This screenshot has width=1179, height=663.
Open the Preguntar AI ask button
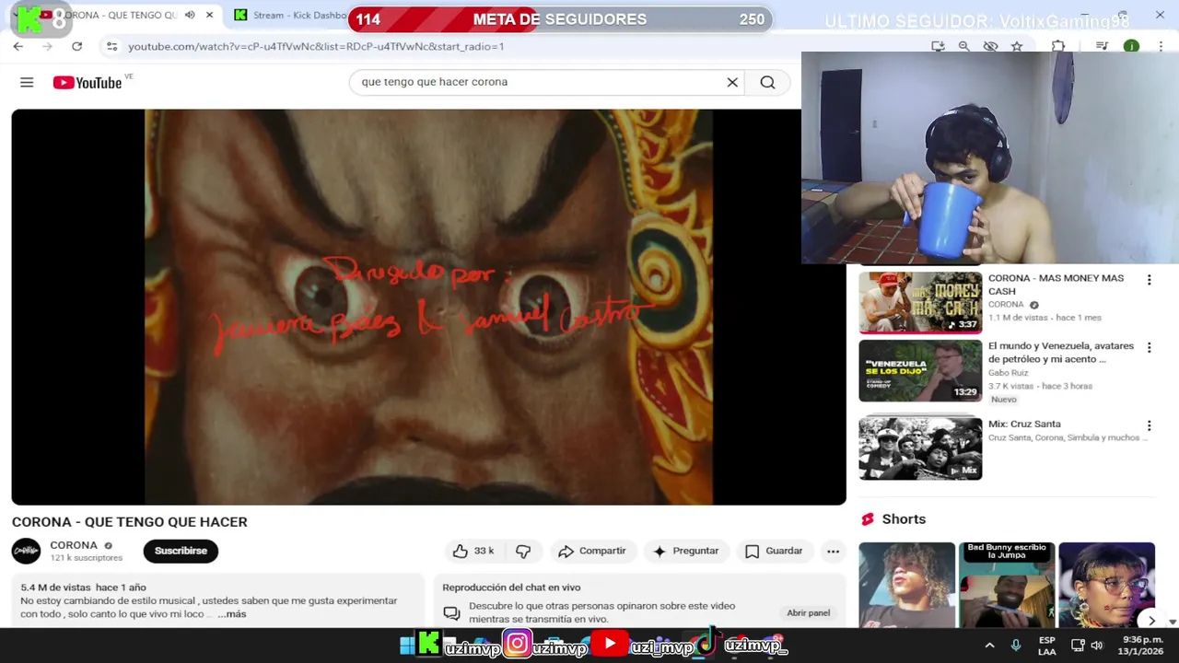(x=685, y=551)
